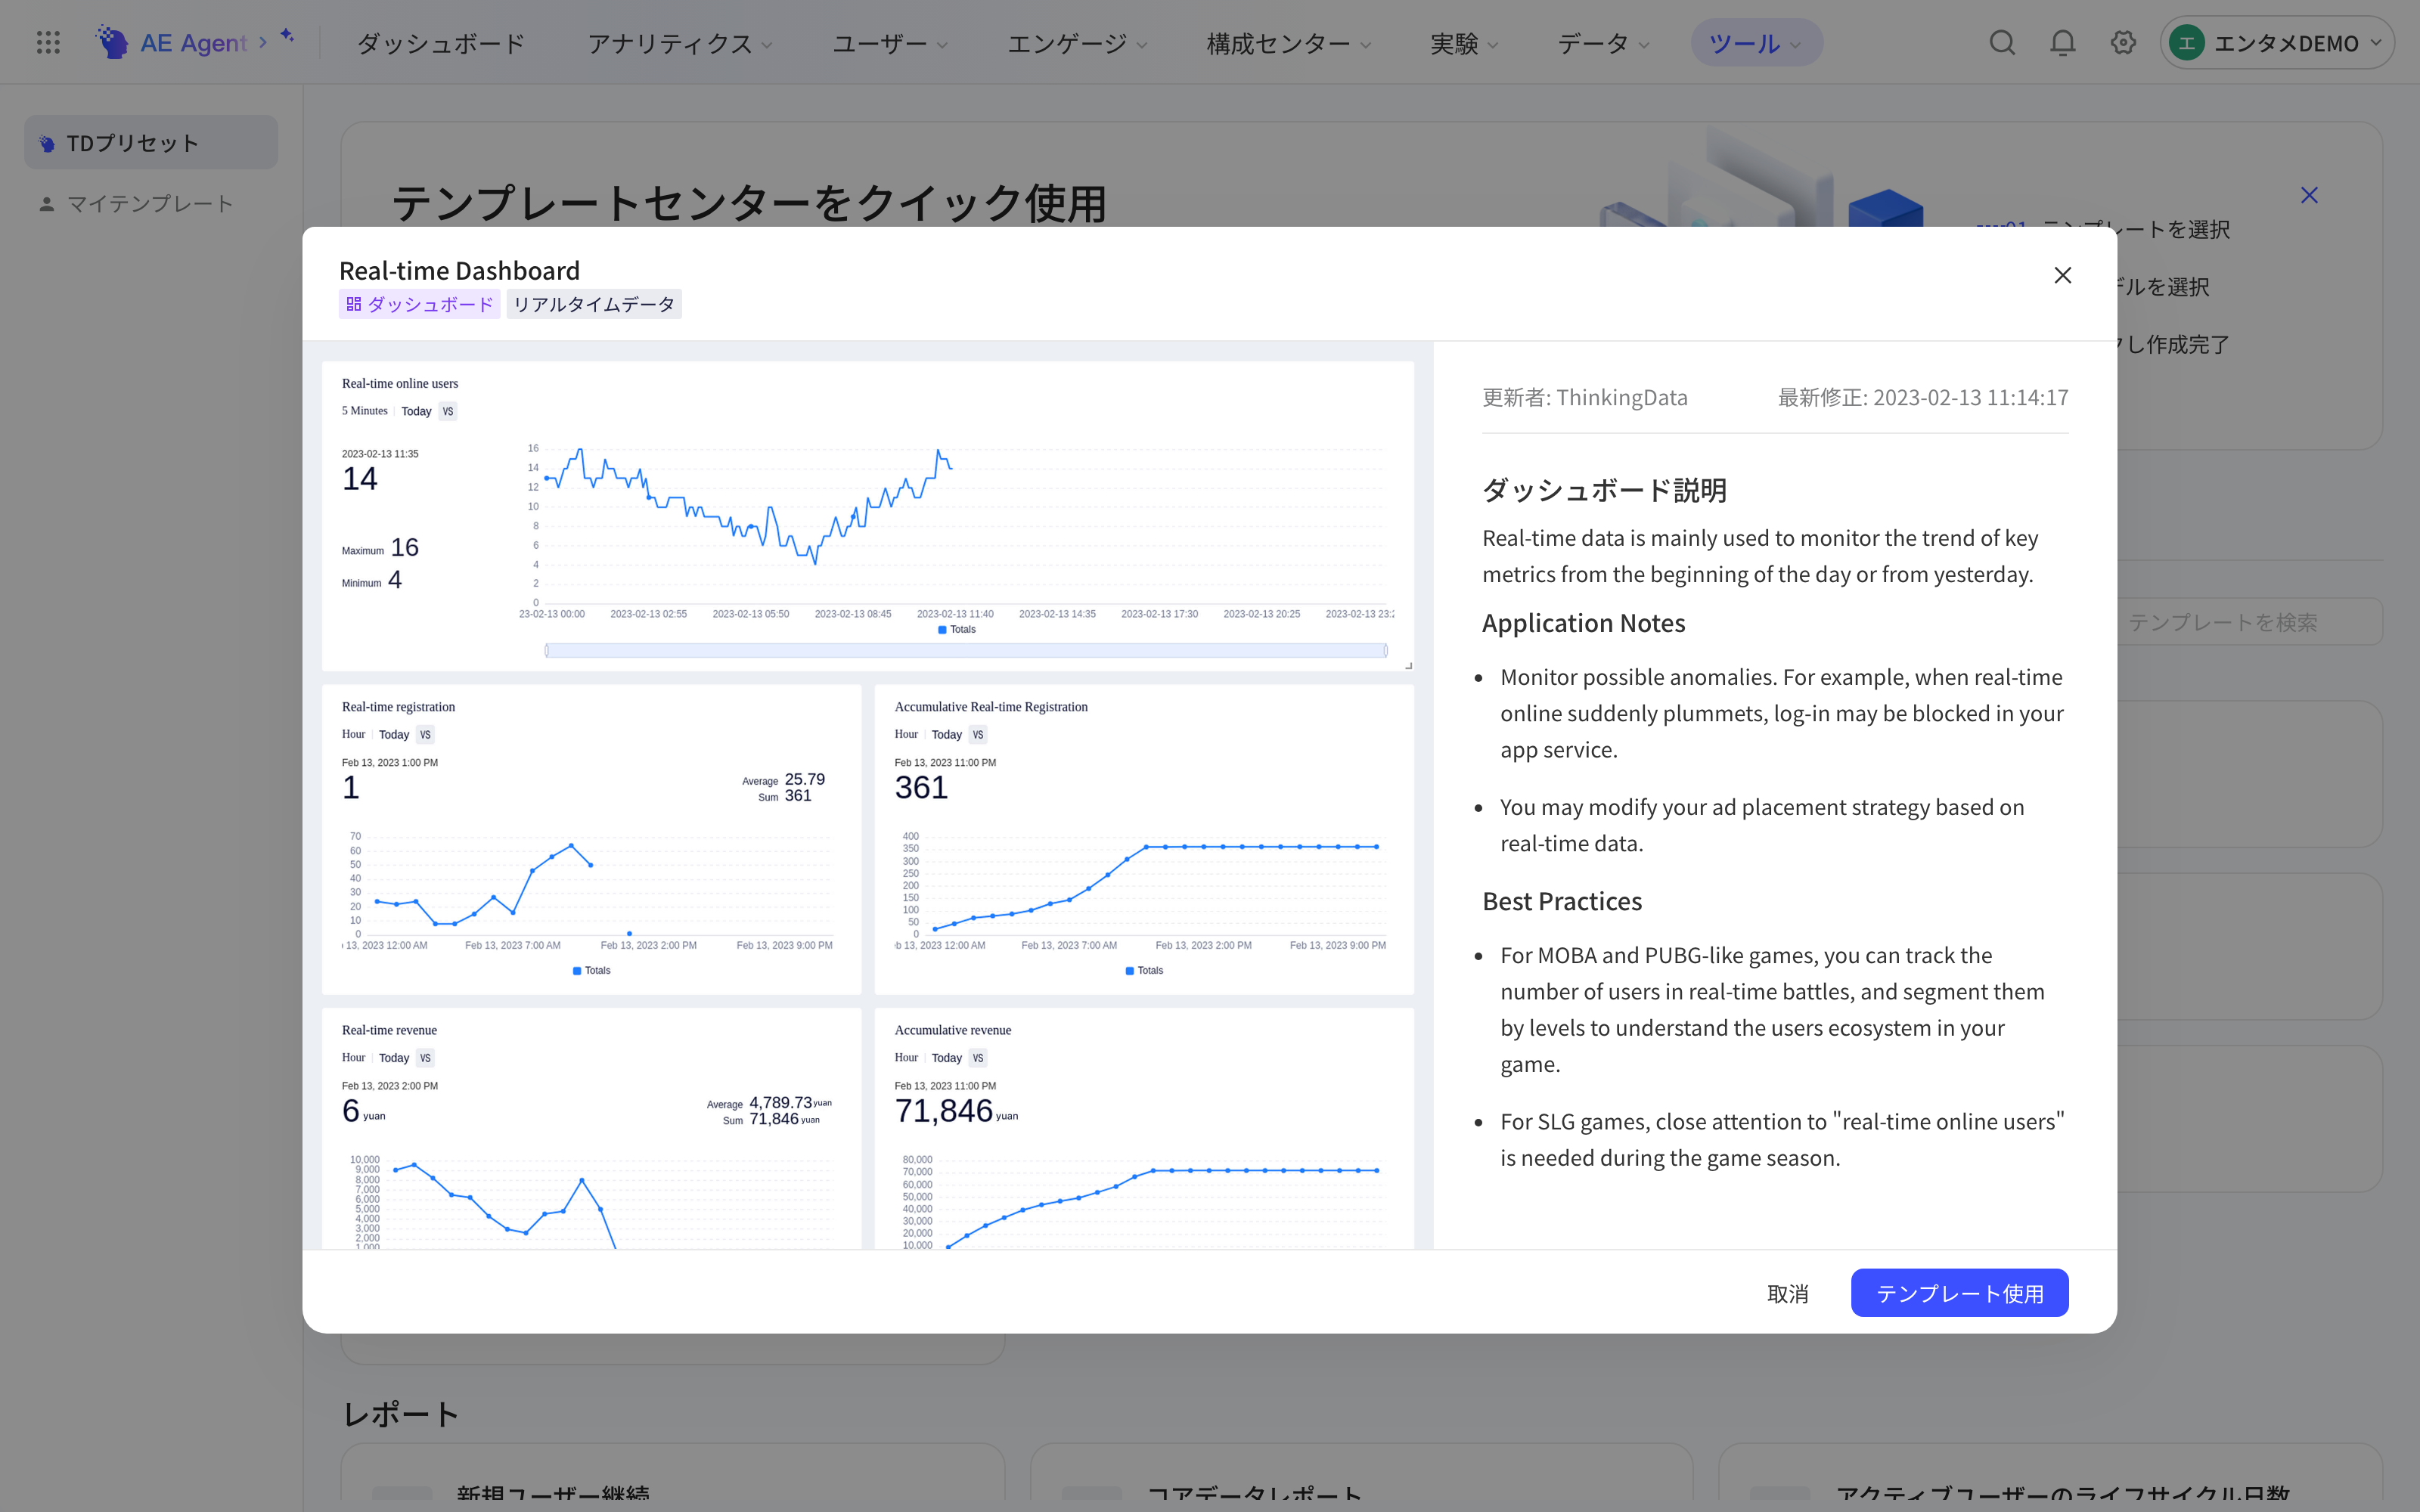This screenshot has width=2420, height=1512.
Task: Open the ダッシュボード nav item
Action: 440,43
